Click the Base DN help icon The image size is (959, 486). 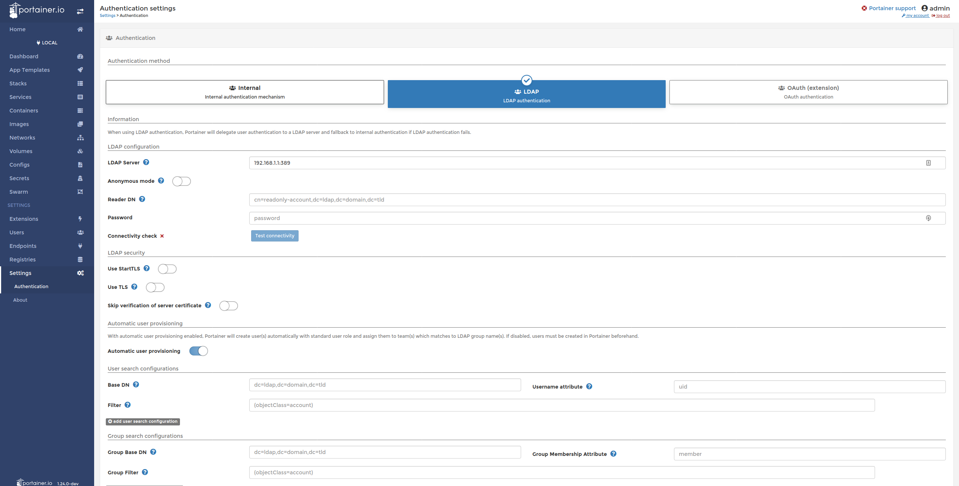click(x=136, y=384)
